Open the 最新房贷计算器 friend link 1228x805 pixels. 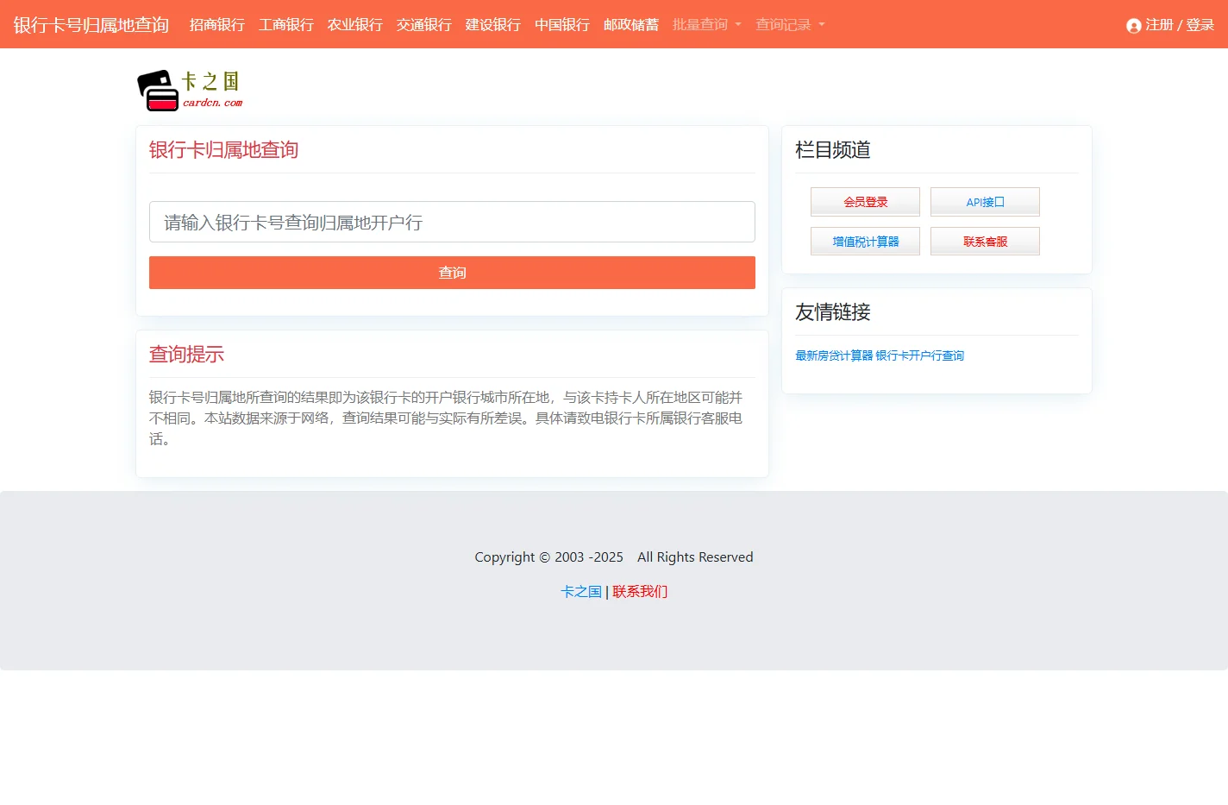pyautogui.click(x=834, y=355)
